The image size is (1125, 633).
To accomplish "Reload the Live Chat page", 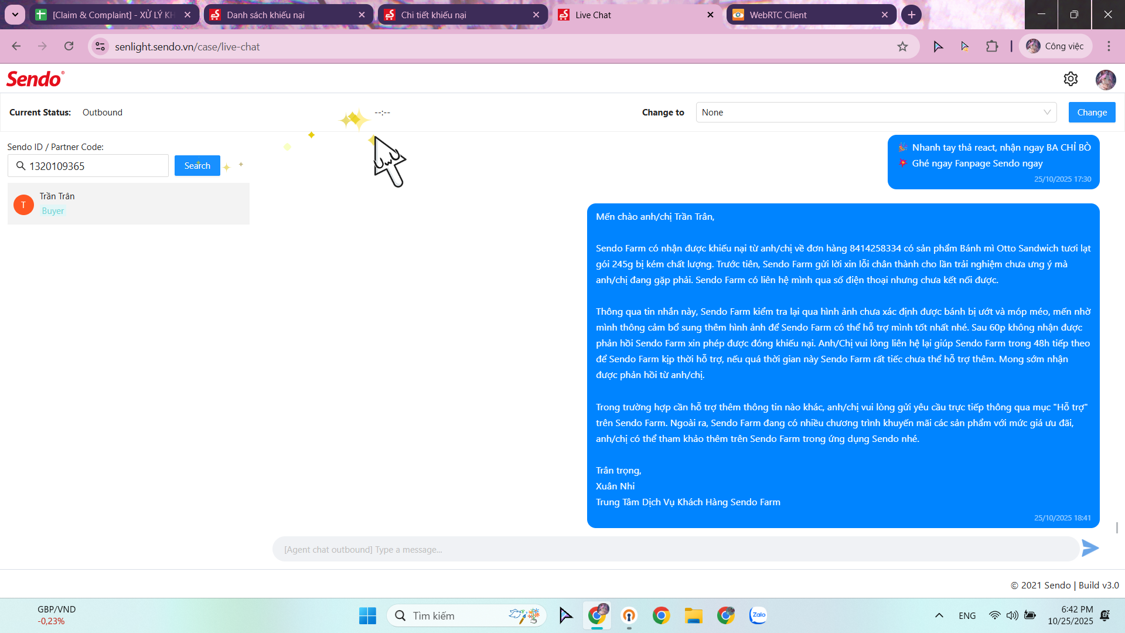I will (x=69, y=46).
